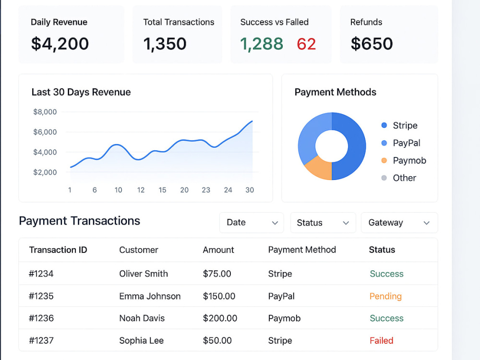Click customer Oliver Smith
Viewport: 480px width, 360px height.
[144, 274]
